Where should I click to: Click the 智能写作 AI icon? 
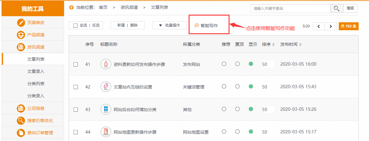click(197, 26)
